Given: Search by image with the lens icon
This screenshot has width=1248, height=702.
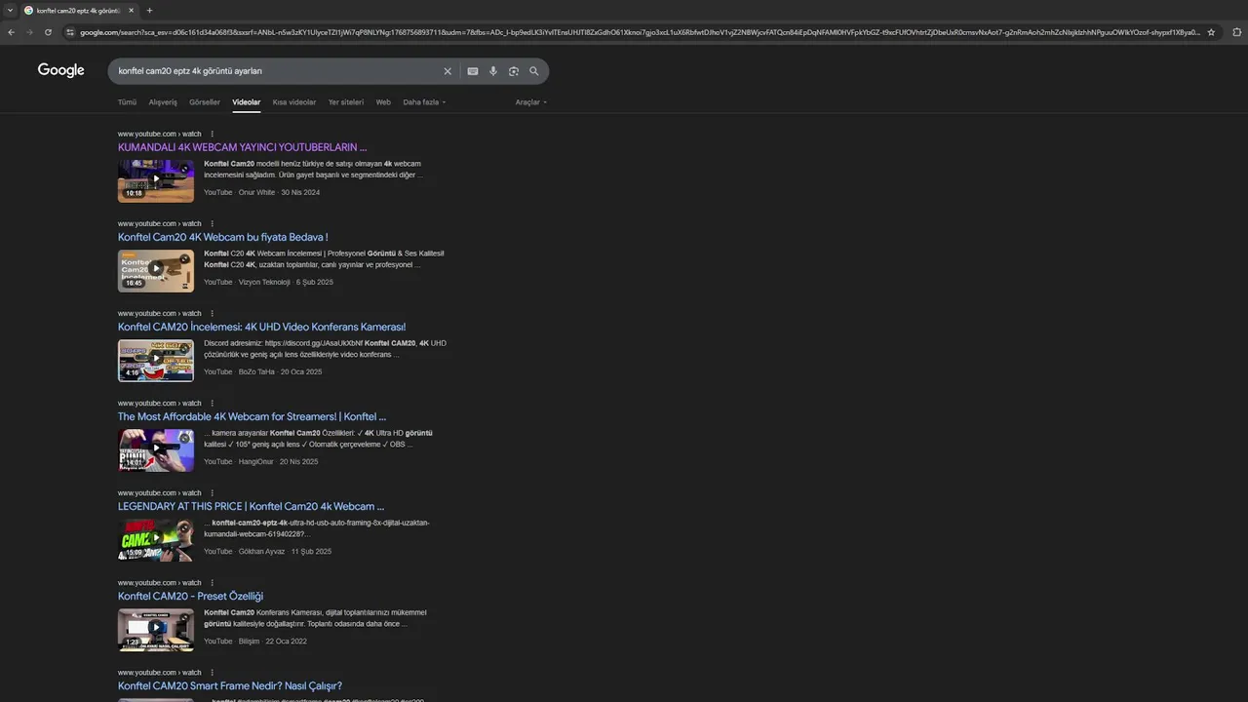Looking at the screenshot, I should click(x=514, y=71).
